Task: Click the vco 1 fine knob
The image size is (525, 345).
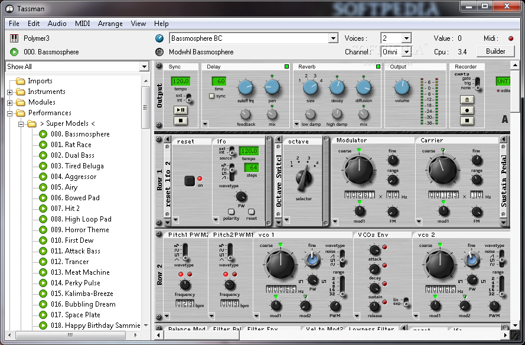Action: pyautogui.click(x=312, y=259)
